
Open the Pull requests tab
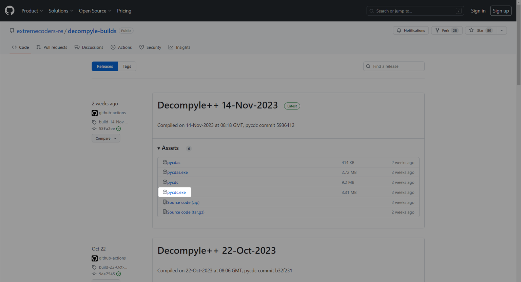[x=52, y=47]
